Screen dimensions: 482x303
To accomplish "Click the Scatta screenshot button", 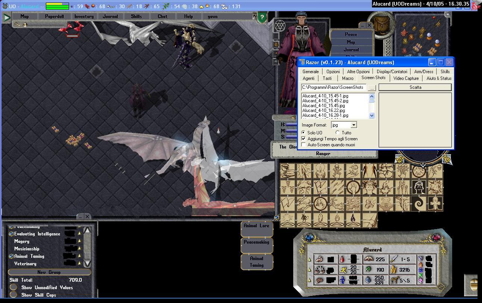I will click(x=415, y=87).
